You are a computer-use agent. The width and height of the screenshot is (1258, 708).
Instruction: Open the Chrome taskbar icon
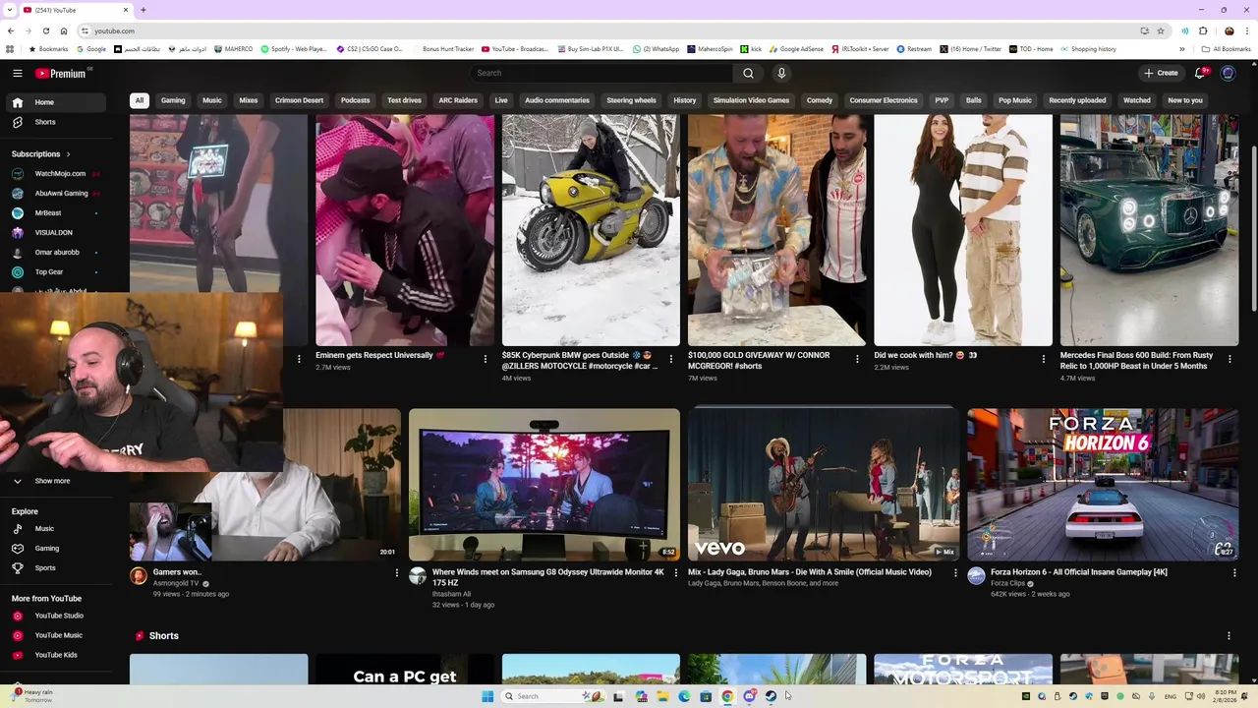click(727, 696)
